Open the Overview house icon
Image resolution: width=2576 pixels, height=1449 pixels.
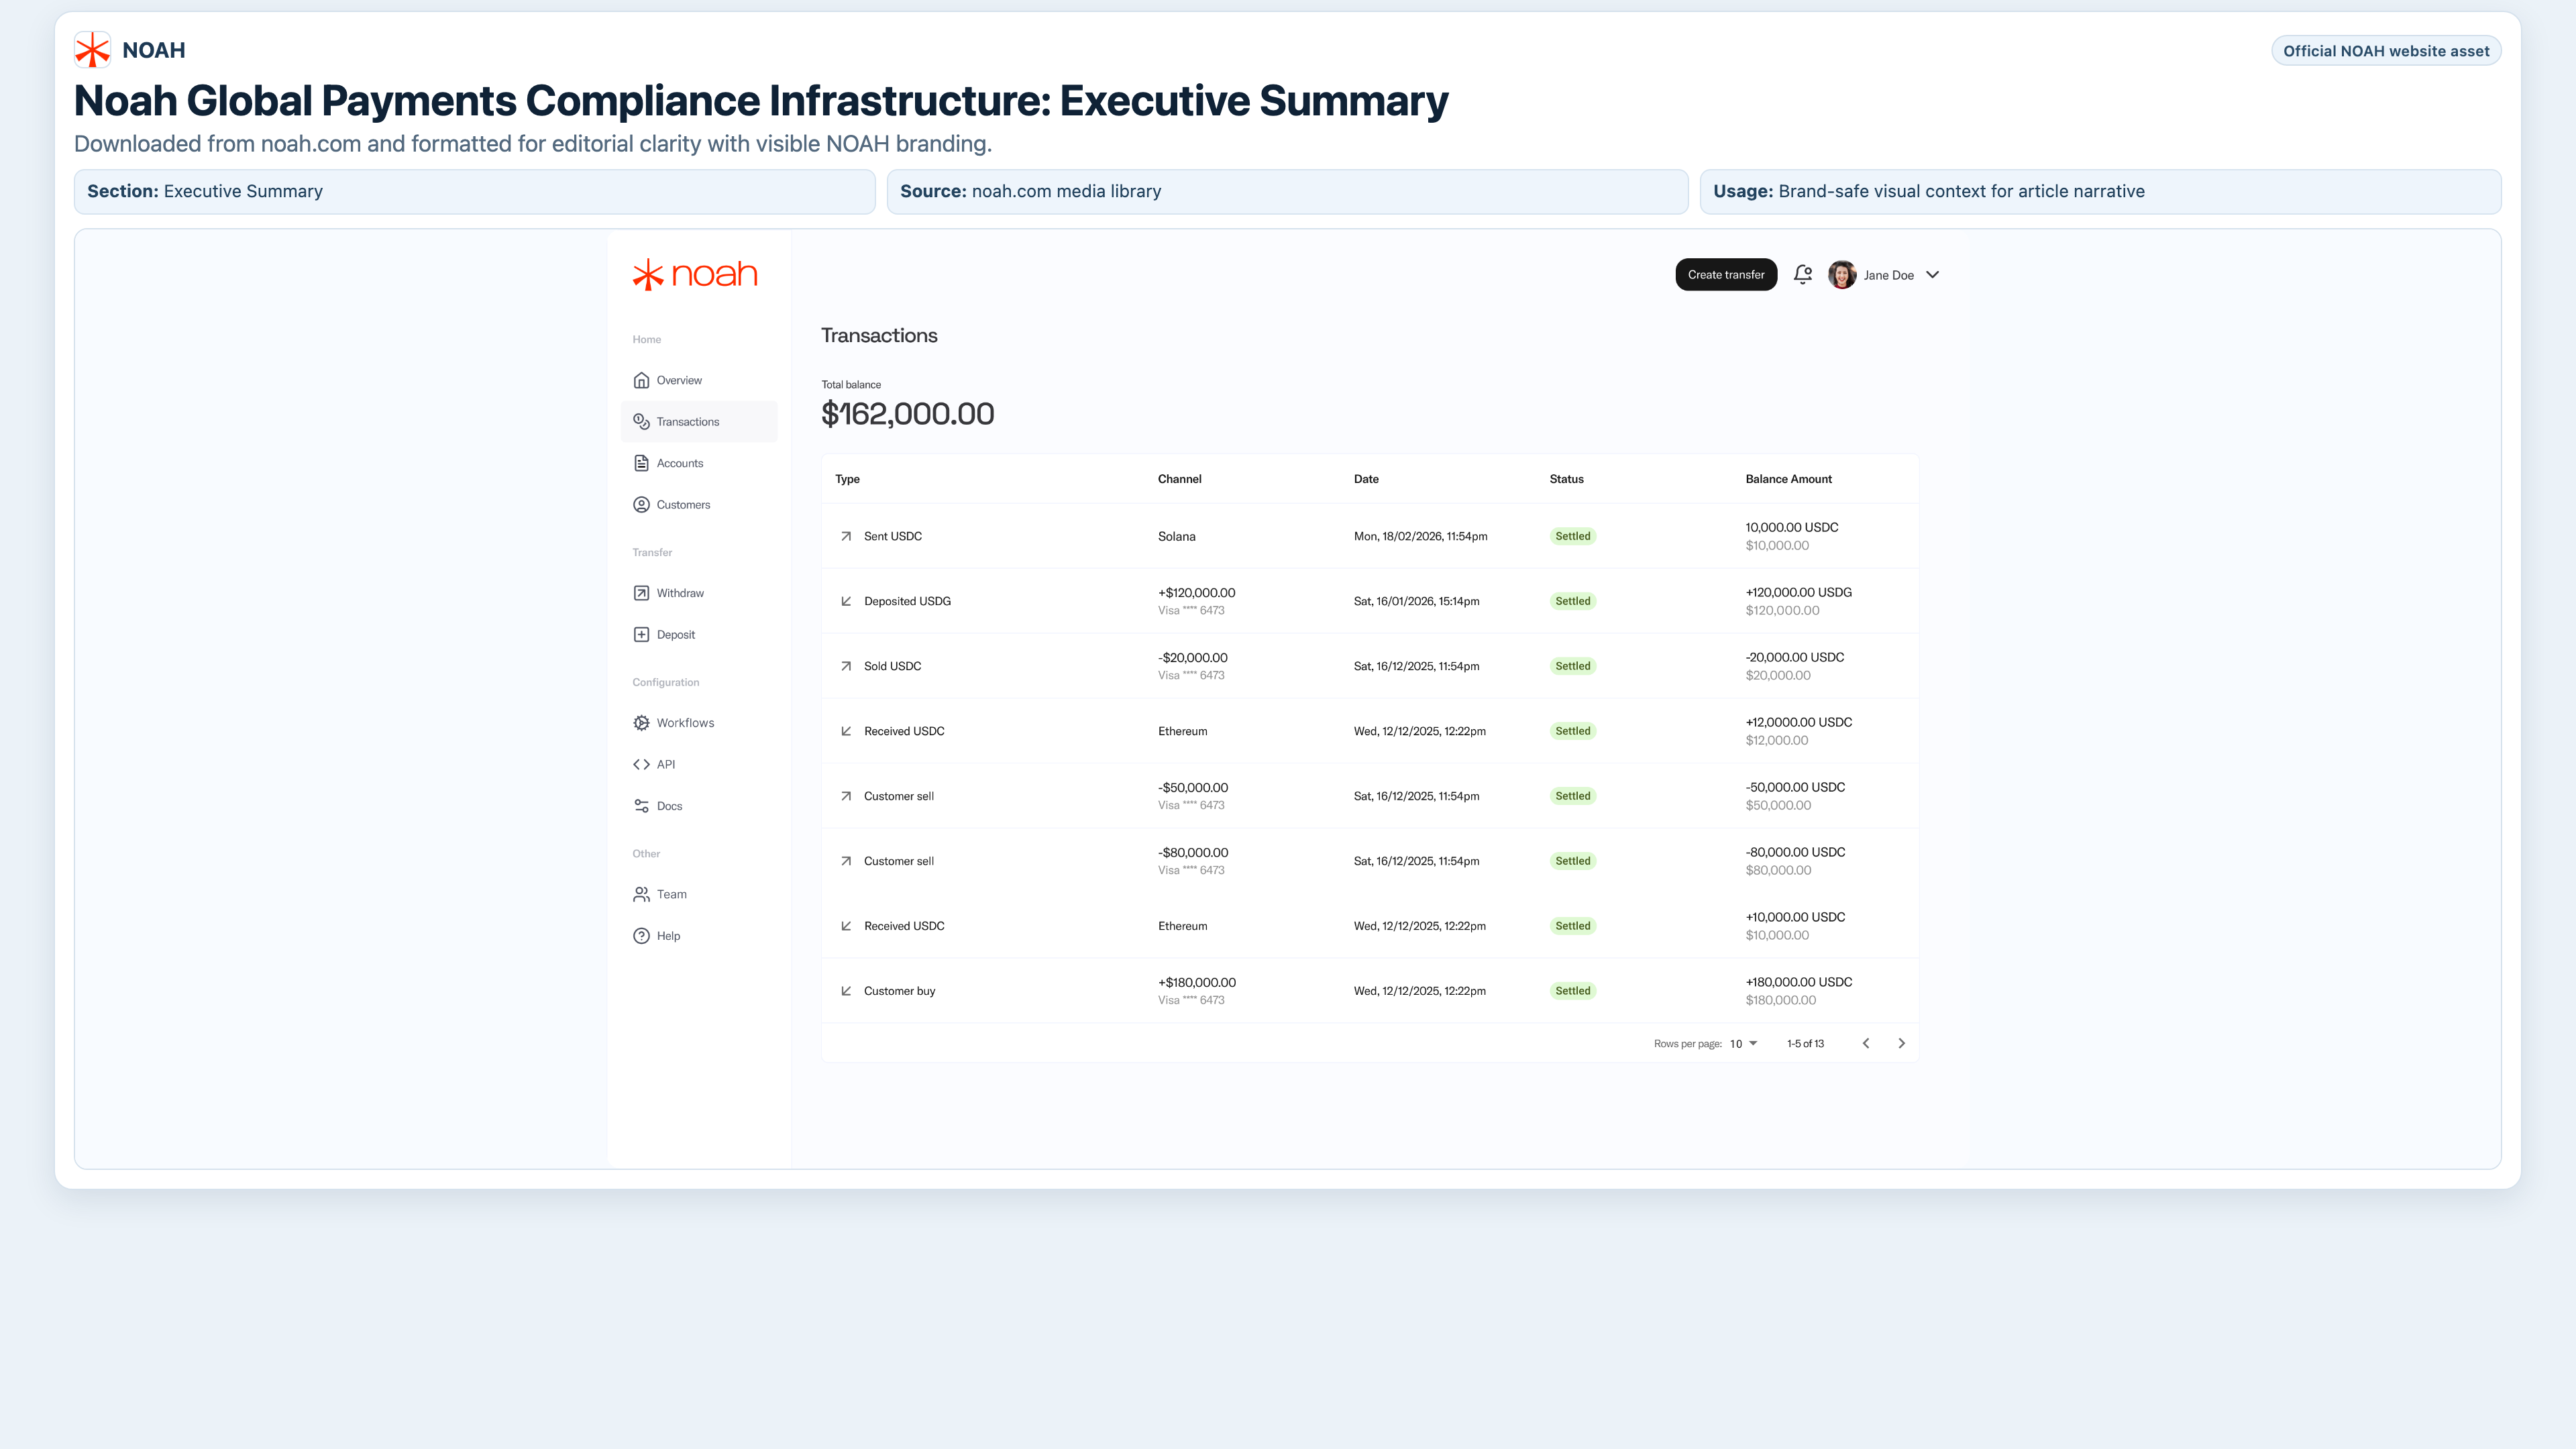(641, 380)
